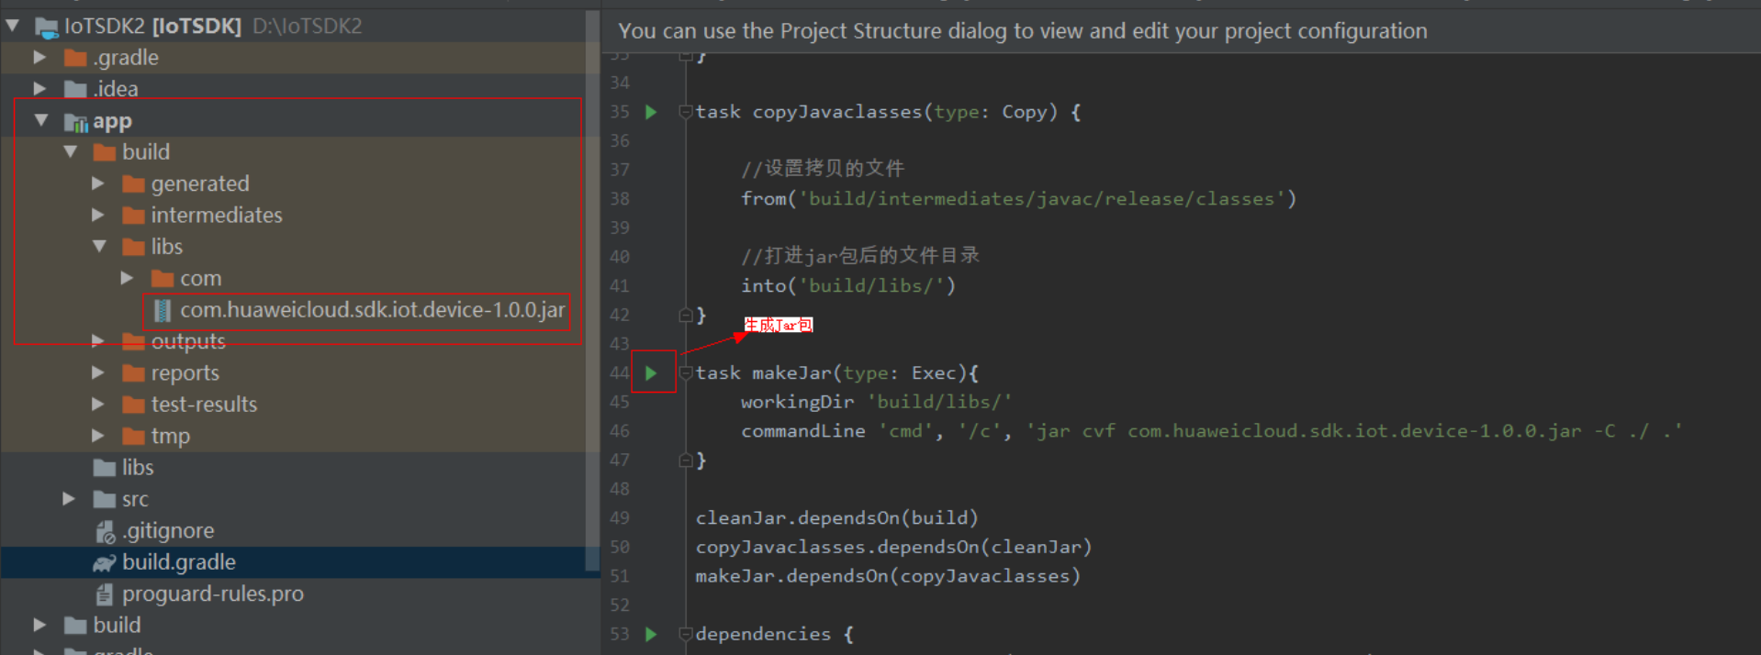1761x655 pixels.
Task: Expand the src folder
Action: (69, 499)
